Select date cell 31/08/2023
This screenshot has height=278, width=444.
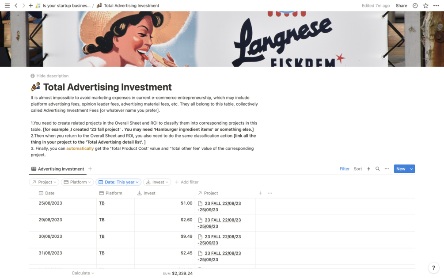point(63,256)
